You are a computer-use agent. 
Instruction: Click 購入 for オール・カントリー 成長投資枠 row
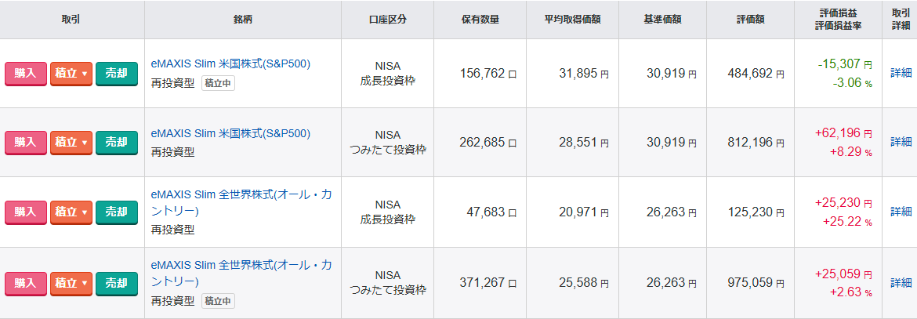[x=26, y=212]
